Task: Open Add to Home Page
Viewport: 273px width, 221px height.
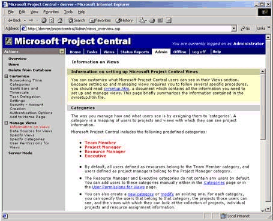Action: (x=28, y=117)
